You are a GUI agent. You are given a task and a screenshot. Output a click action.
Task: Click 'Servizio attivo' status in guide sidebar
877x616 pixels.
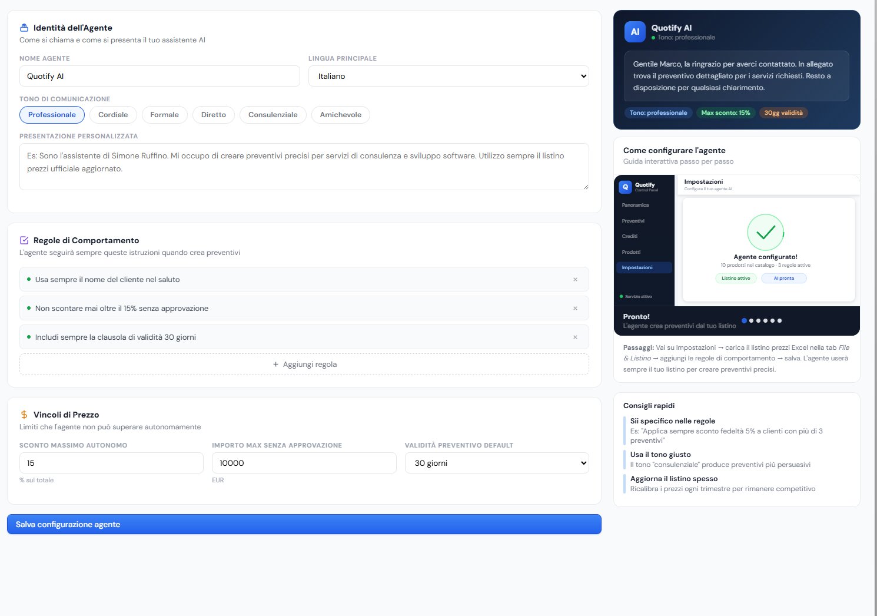(636, 297)
